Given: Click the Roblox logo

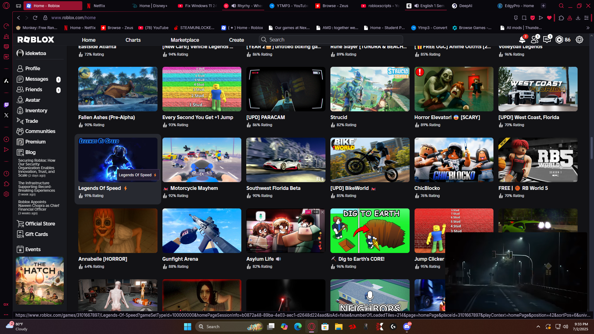Looking at the screenshot, I should (36, 40).
